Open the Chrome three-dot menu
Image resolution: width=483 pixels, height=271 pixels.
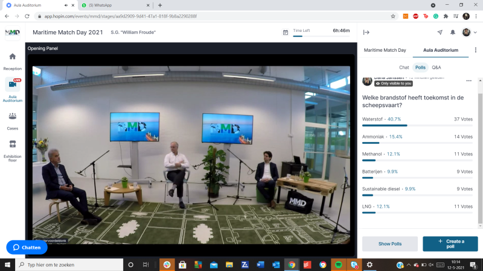pos(476,16)
